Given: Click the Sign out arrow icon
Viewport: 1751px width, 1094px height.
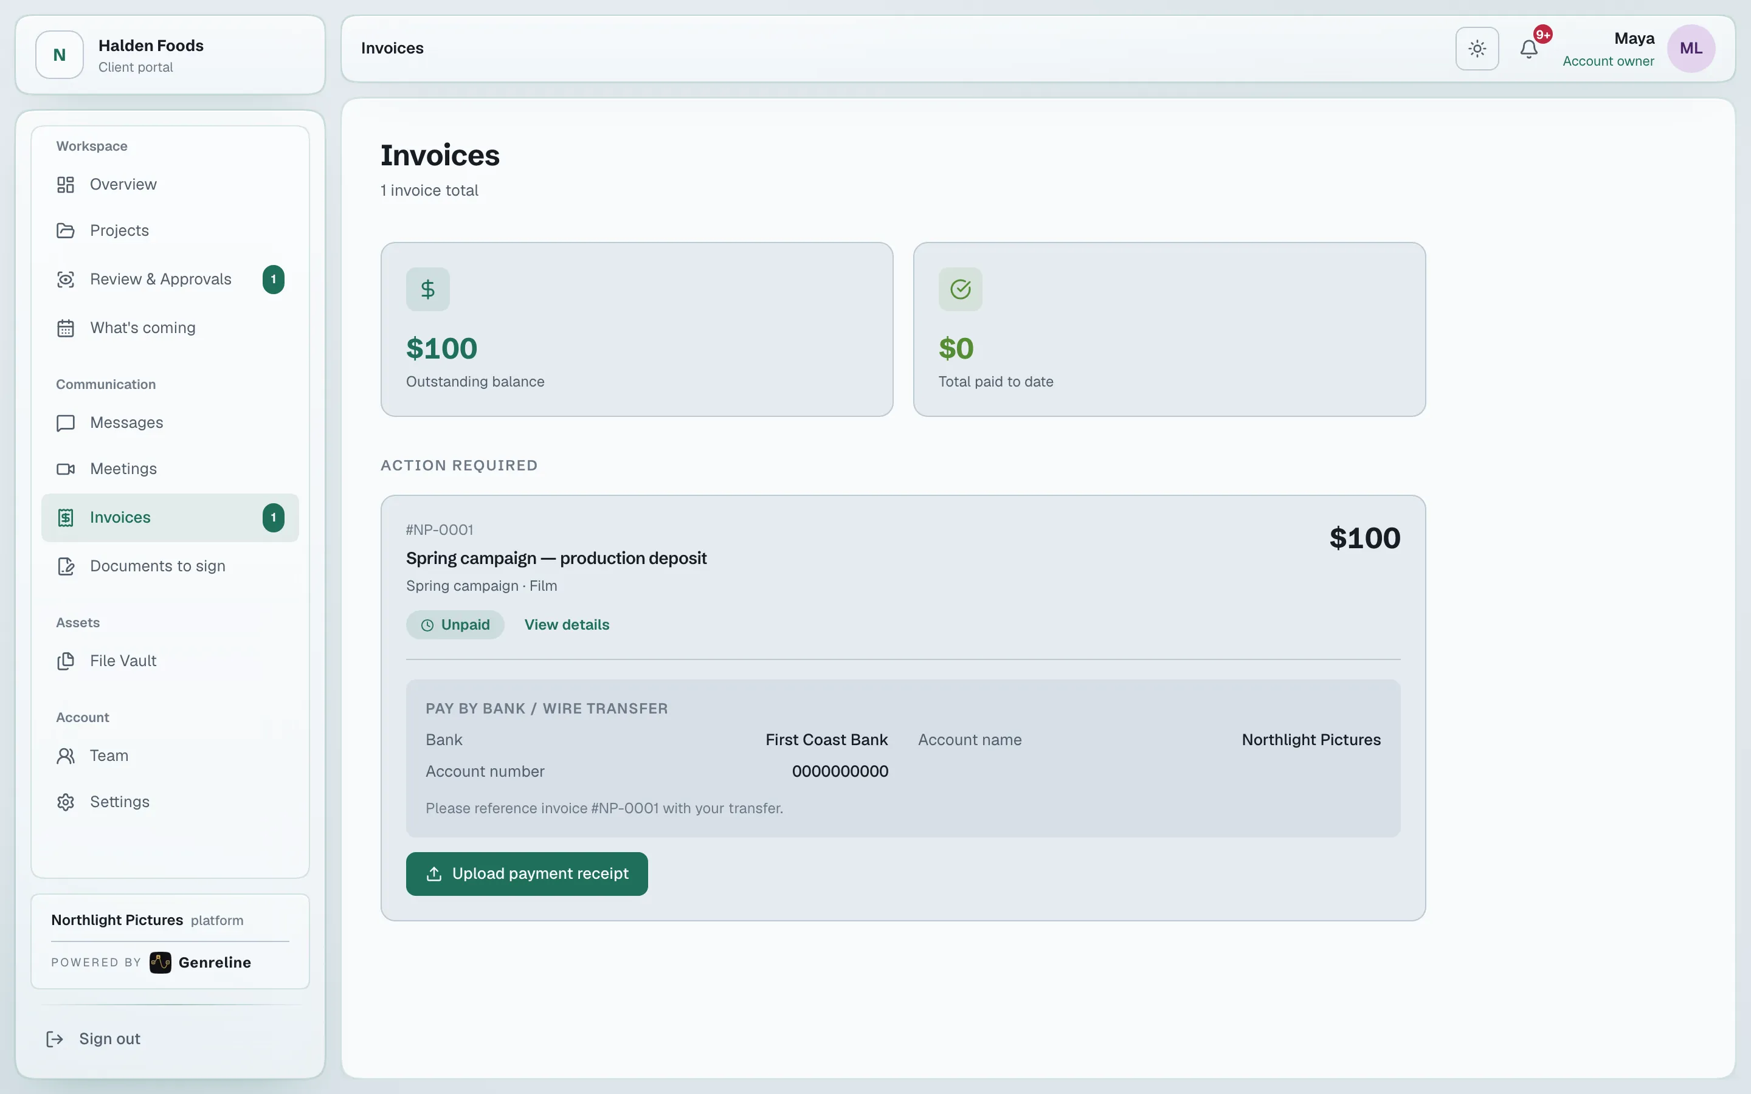Looking at the screenshot, I should pos(55,1039).
